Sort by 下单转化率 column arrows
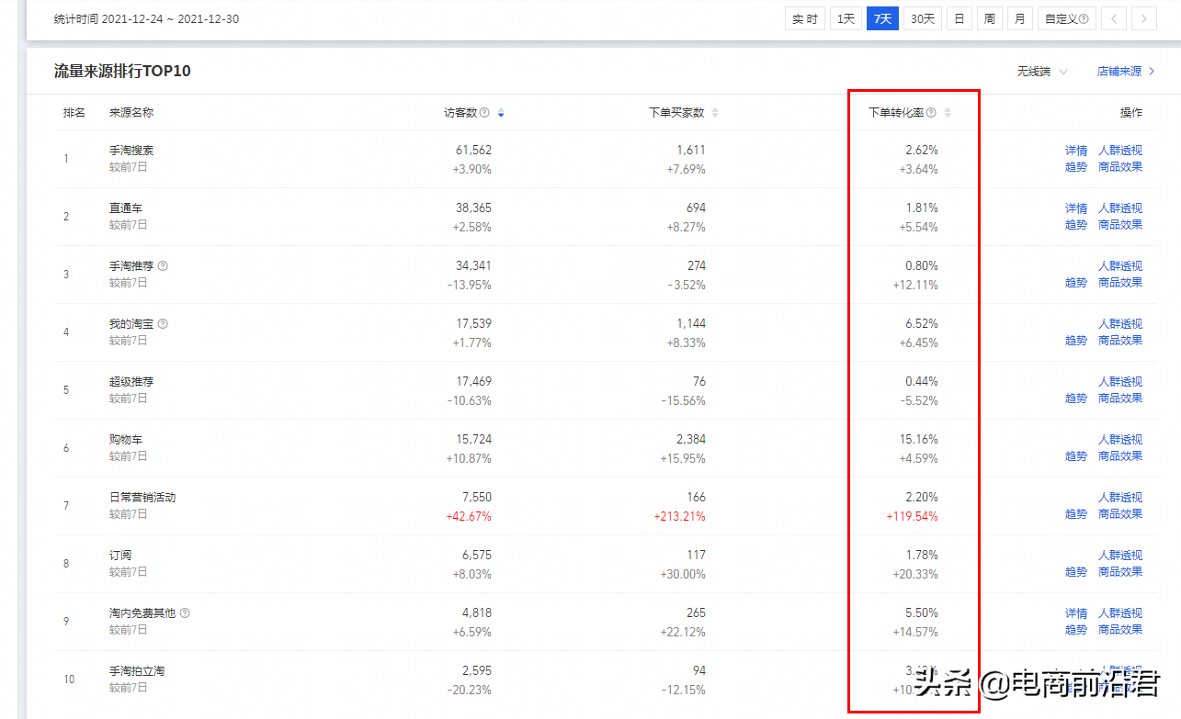This screenshot has height=719, width=1181. click(948, 113)
